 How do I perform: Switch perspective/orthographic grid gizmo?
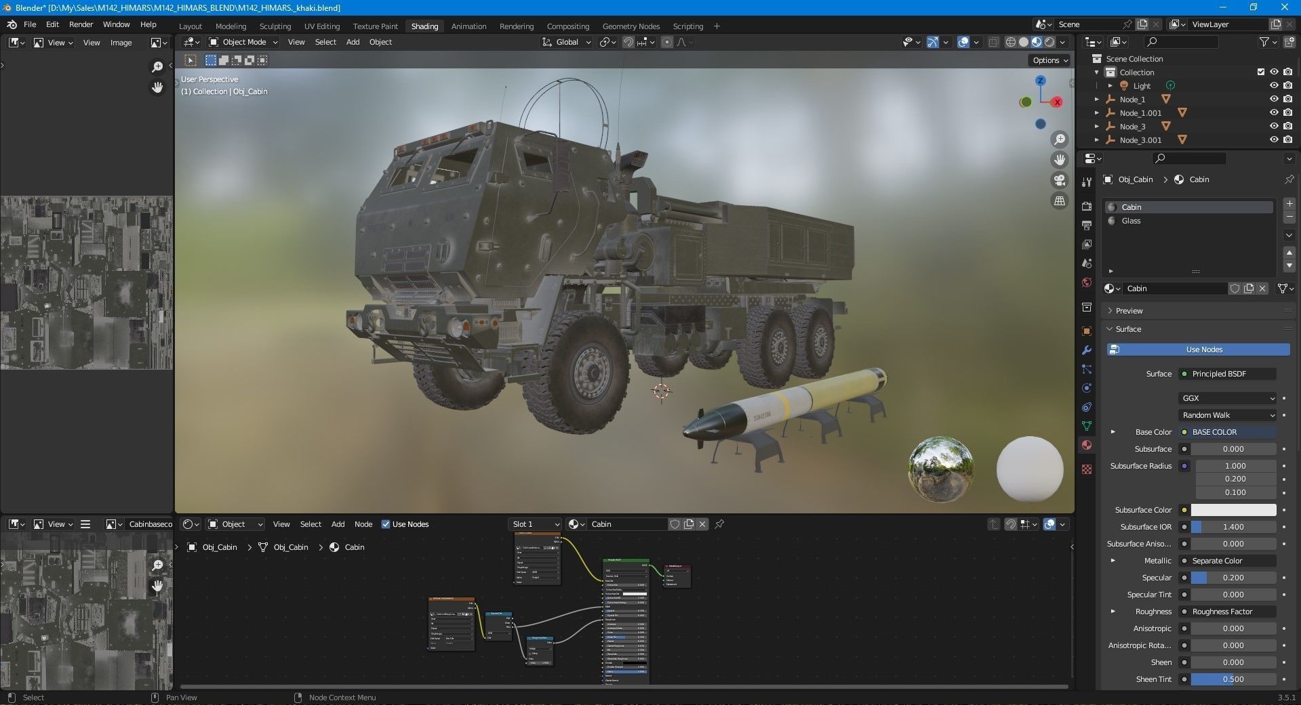click(x=1059, y=200)
